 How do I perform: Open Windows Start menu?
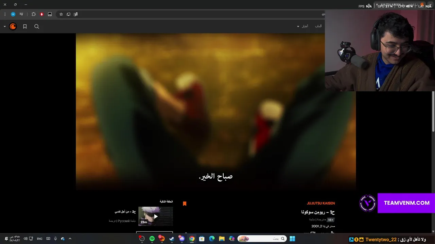pyautogui.click(x=292, y=239)
